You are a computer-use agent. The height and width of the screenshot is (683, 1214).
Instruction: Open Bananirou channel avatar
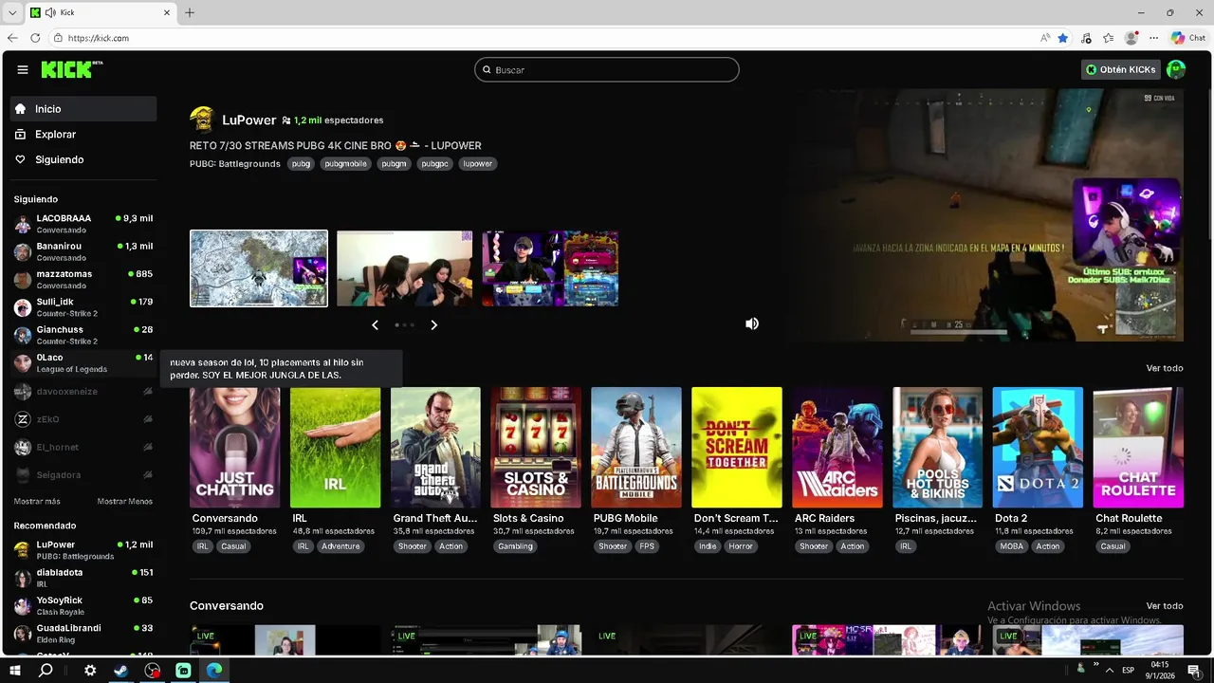(x=22, y=251)
